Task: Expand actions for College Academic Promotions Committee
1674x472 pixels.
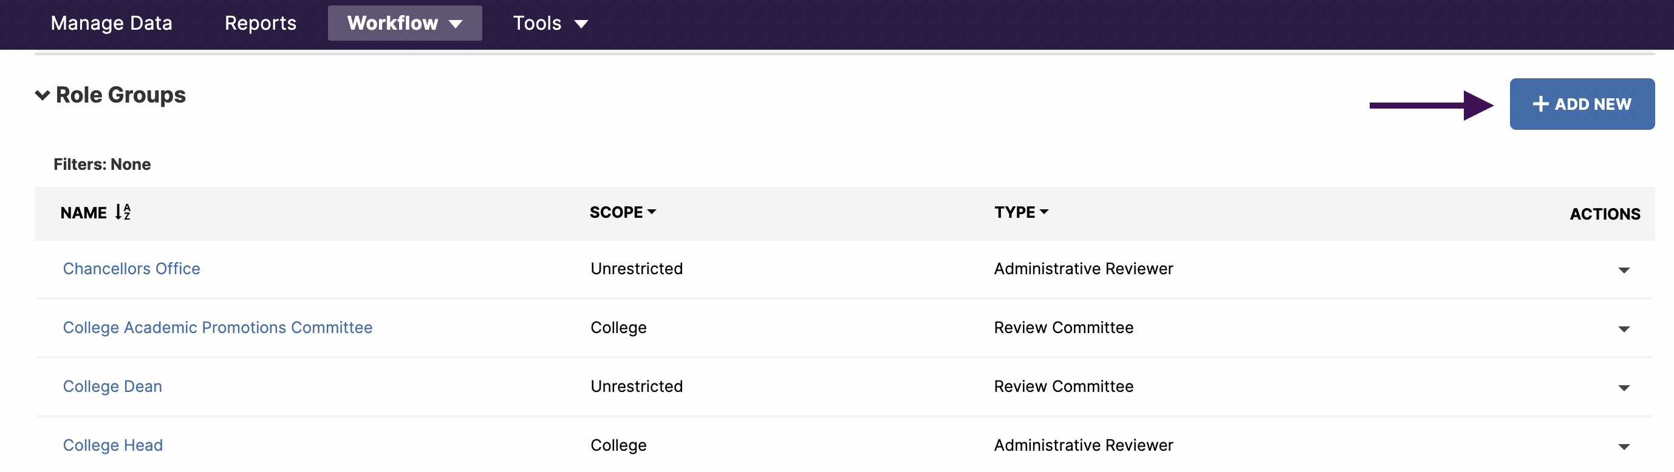Action: click(1624, 329)
